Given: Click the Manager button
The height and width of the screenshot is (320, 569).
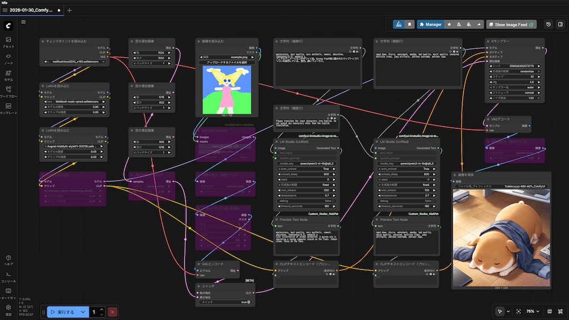Looking at the screenshot, I should coord(431,24).
